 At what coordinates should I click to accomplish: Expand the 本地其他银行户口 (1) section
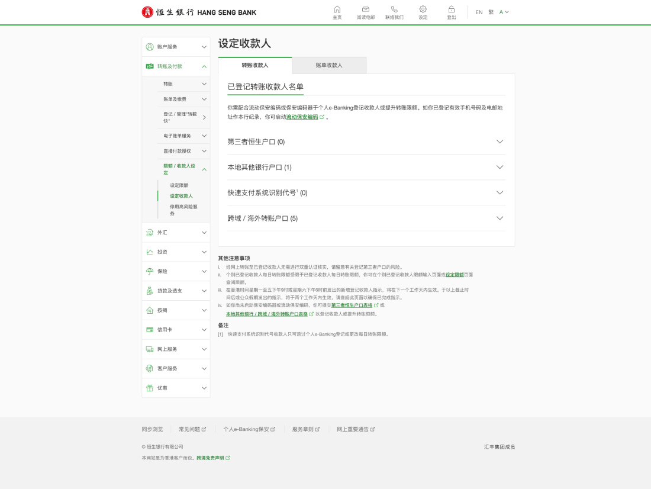499,167
